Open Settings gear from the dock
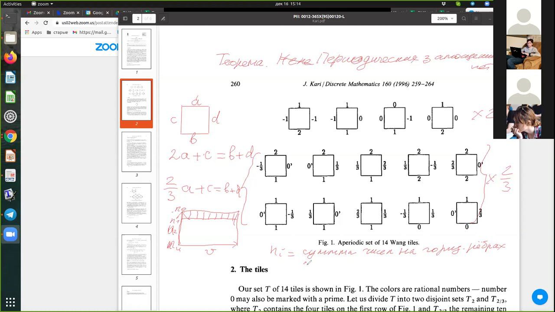 (10, 117)
